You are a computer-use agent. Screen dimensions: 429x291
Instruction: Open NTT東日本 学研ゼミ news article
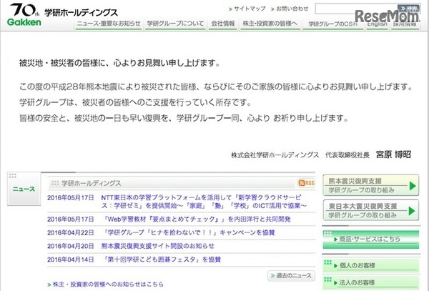tap(204, 202)
